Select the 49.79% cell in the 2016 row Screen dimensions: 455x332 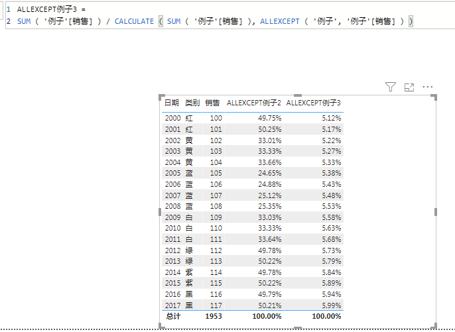click(x=269, y=294)
